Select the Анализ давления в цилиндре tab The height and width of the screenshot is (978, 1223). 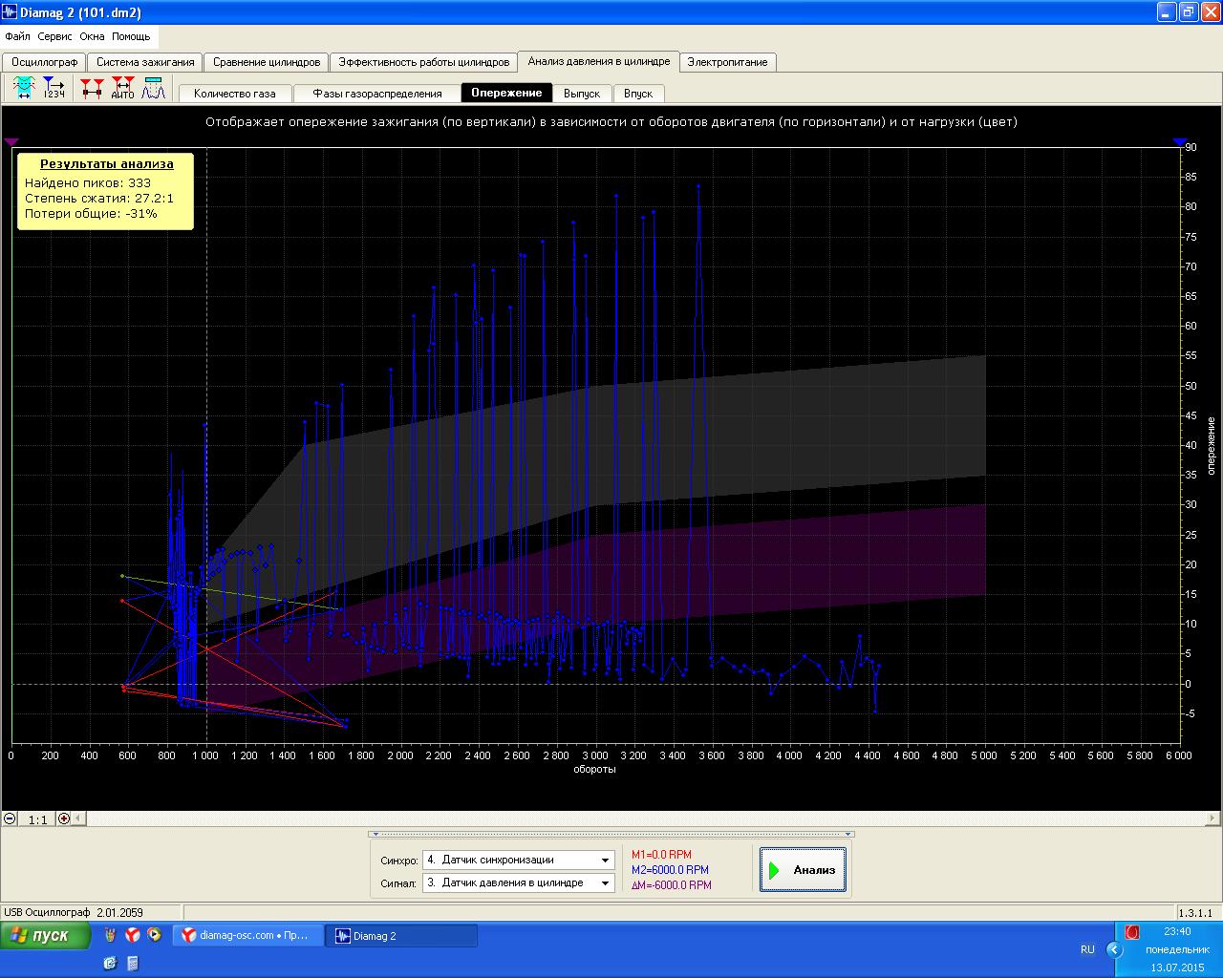[599, 61]
